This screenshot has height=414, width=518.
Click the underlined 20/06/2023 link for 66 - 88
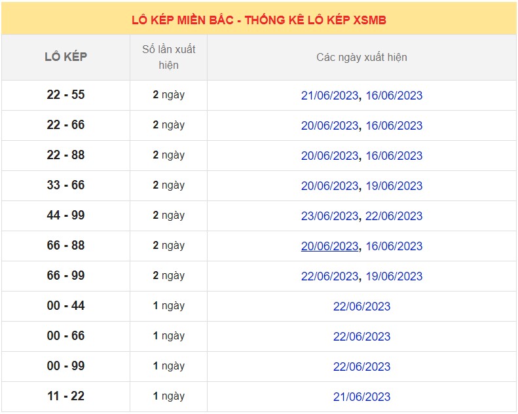[329, 246]
